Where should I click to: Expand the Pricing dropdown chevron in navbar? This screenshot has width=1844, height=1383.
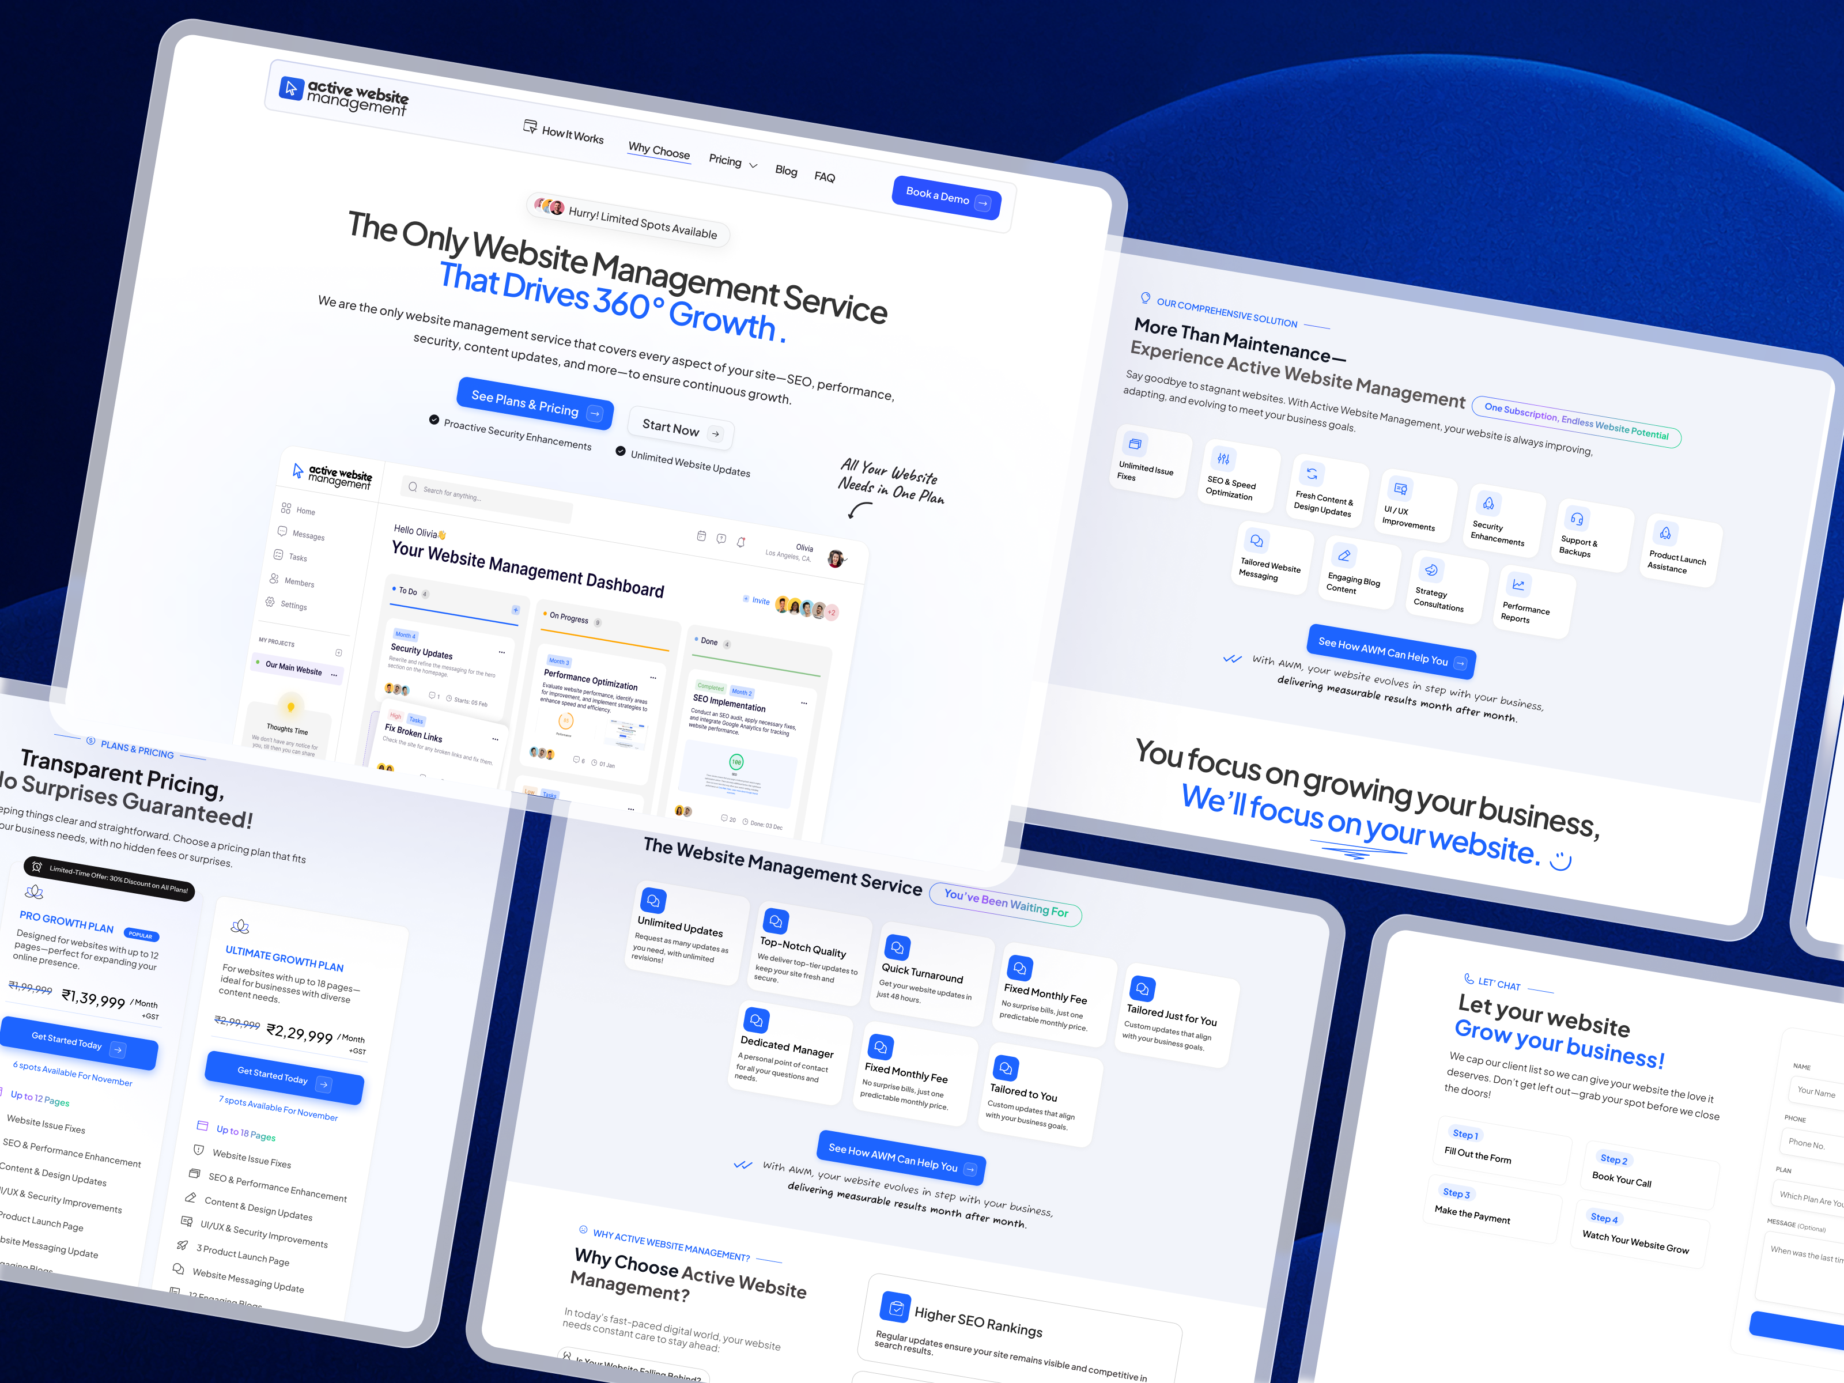(753, 166)
